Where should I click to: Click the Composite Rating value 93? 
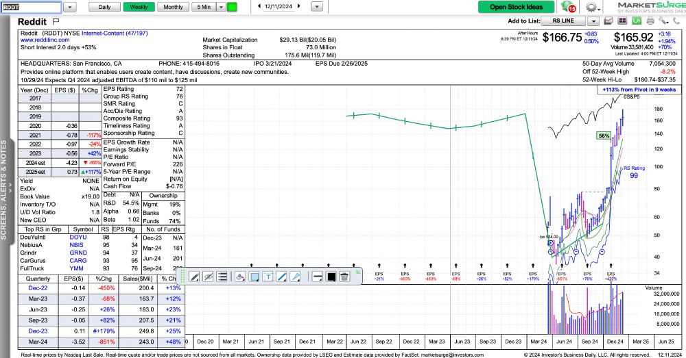179,118
